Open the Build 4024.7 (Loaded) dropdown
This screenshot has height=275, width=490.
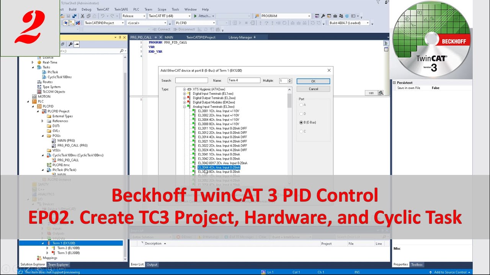[367, 23]
